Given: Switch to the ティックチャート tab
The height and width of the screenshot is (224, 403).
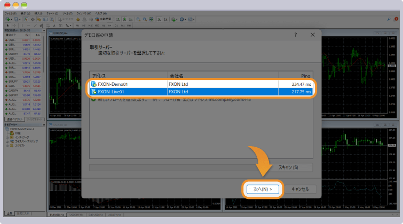Looking at the screenshot, I should click(35, 119).
